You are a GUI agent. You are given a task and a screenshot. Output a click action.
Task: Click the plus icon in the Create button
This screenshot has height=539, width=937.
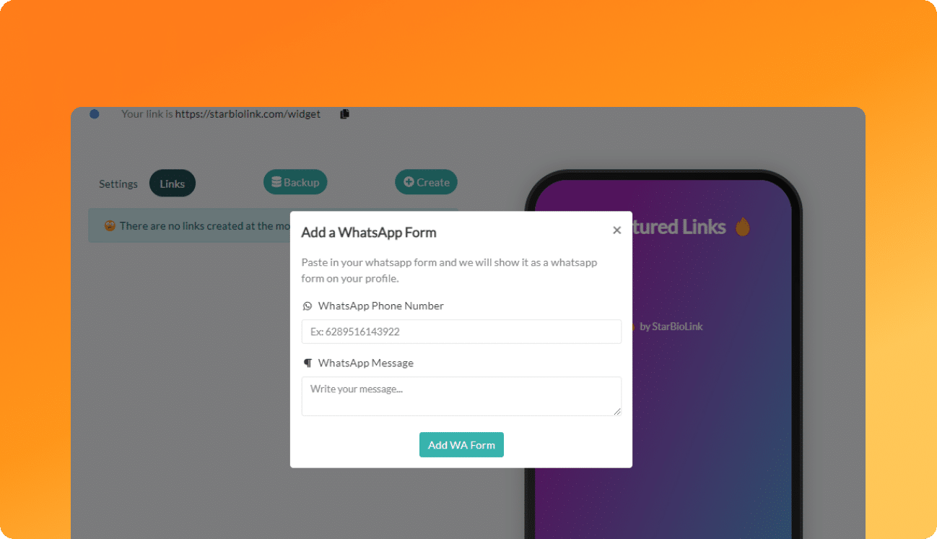[409, 183]
